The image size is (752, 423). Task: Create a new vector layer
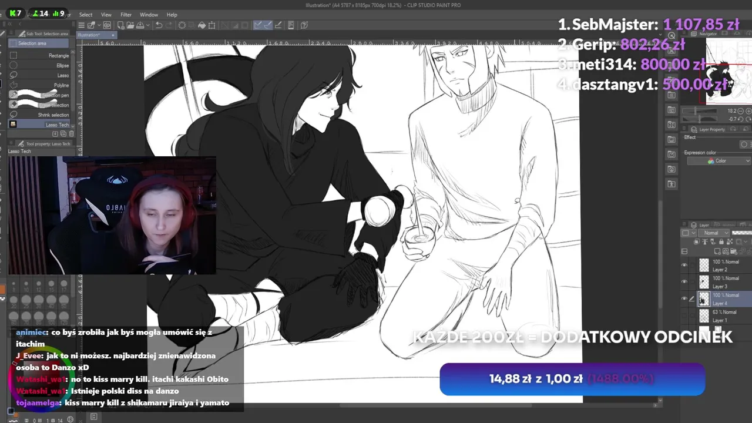(726, 251)
